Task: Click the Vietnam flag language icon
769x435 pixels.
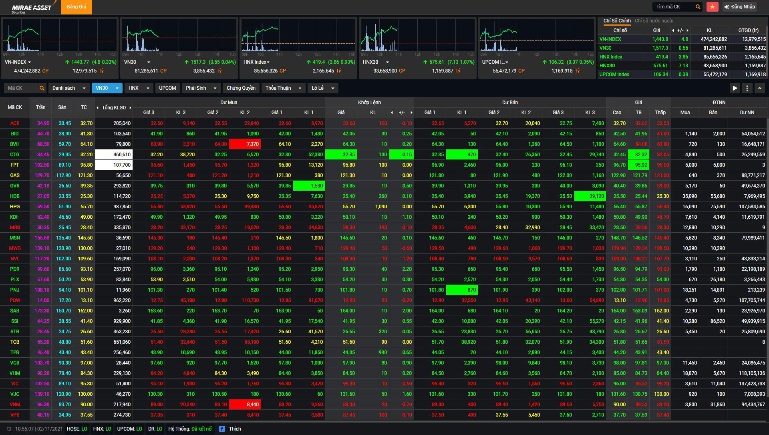Action: pyautogui.click(x=713, y=7)
